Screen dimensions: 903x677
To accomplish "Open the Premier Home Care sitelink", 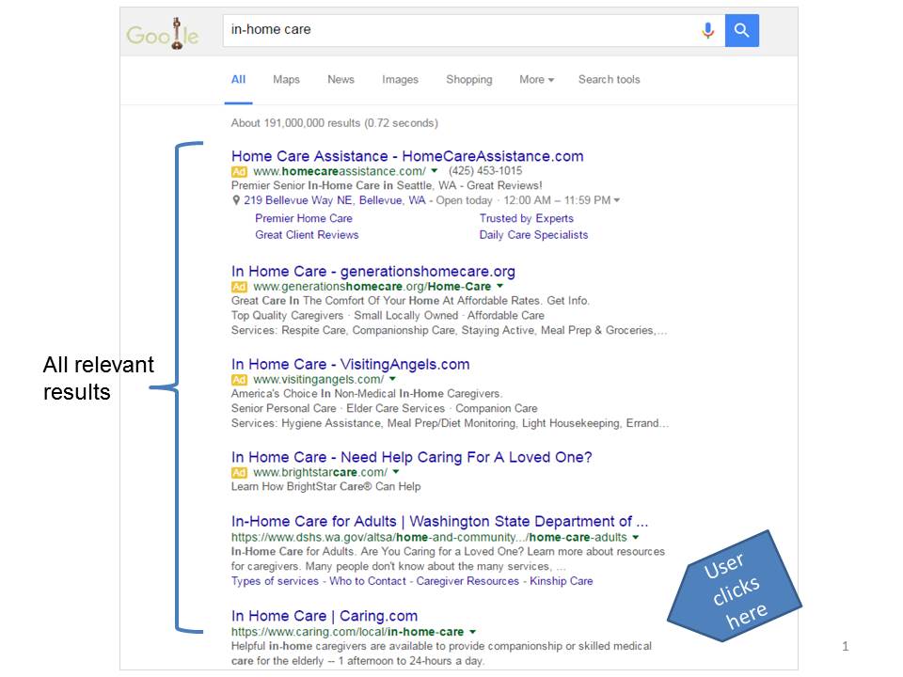I will click(x=304, y=219).
